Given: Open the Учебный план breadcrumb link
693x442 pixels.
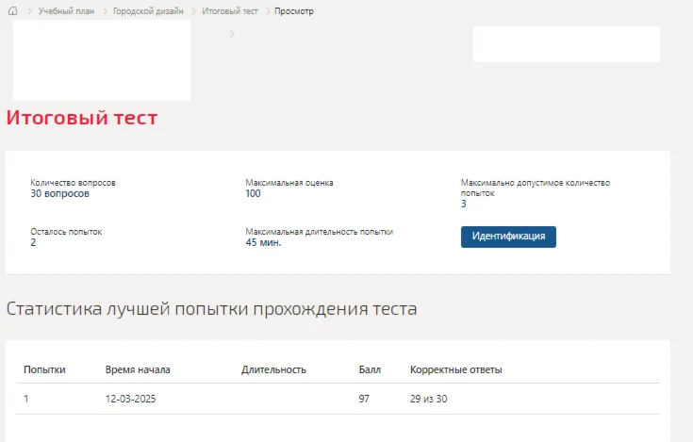Looking at the screenshot, I should pyautogui.click(x=66, y=11).
